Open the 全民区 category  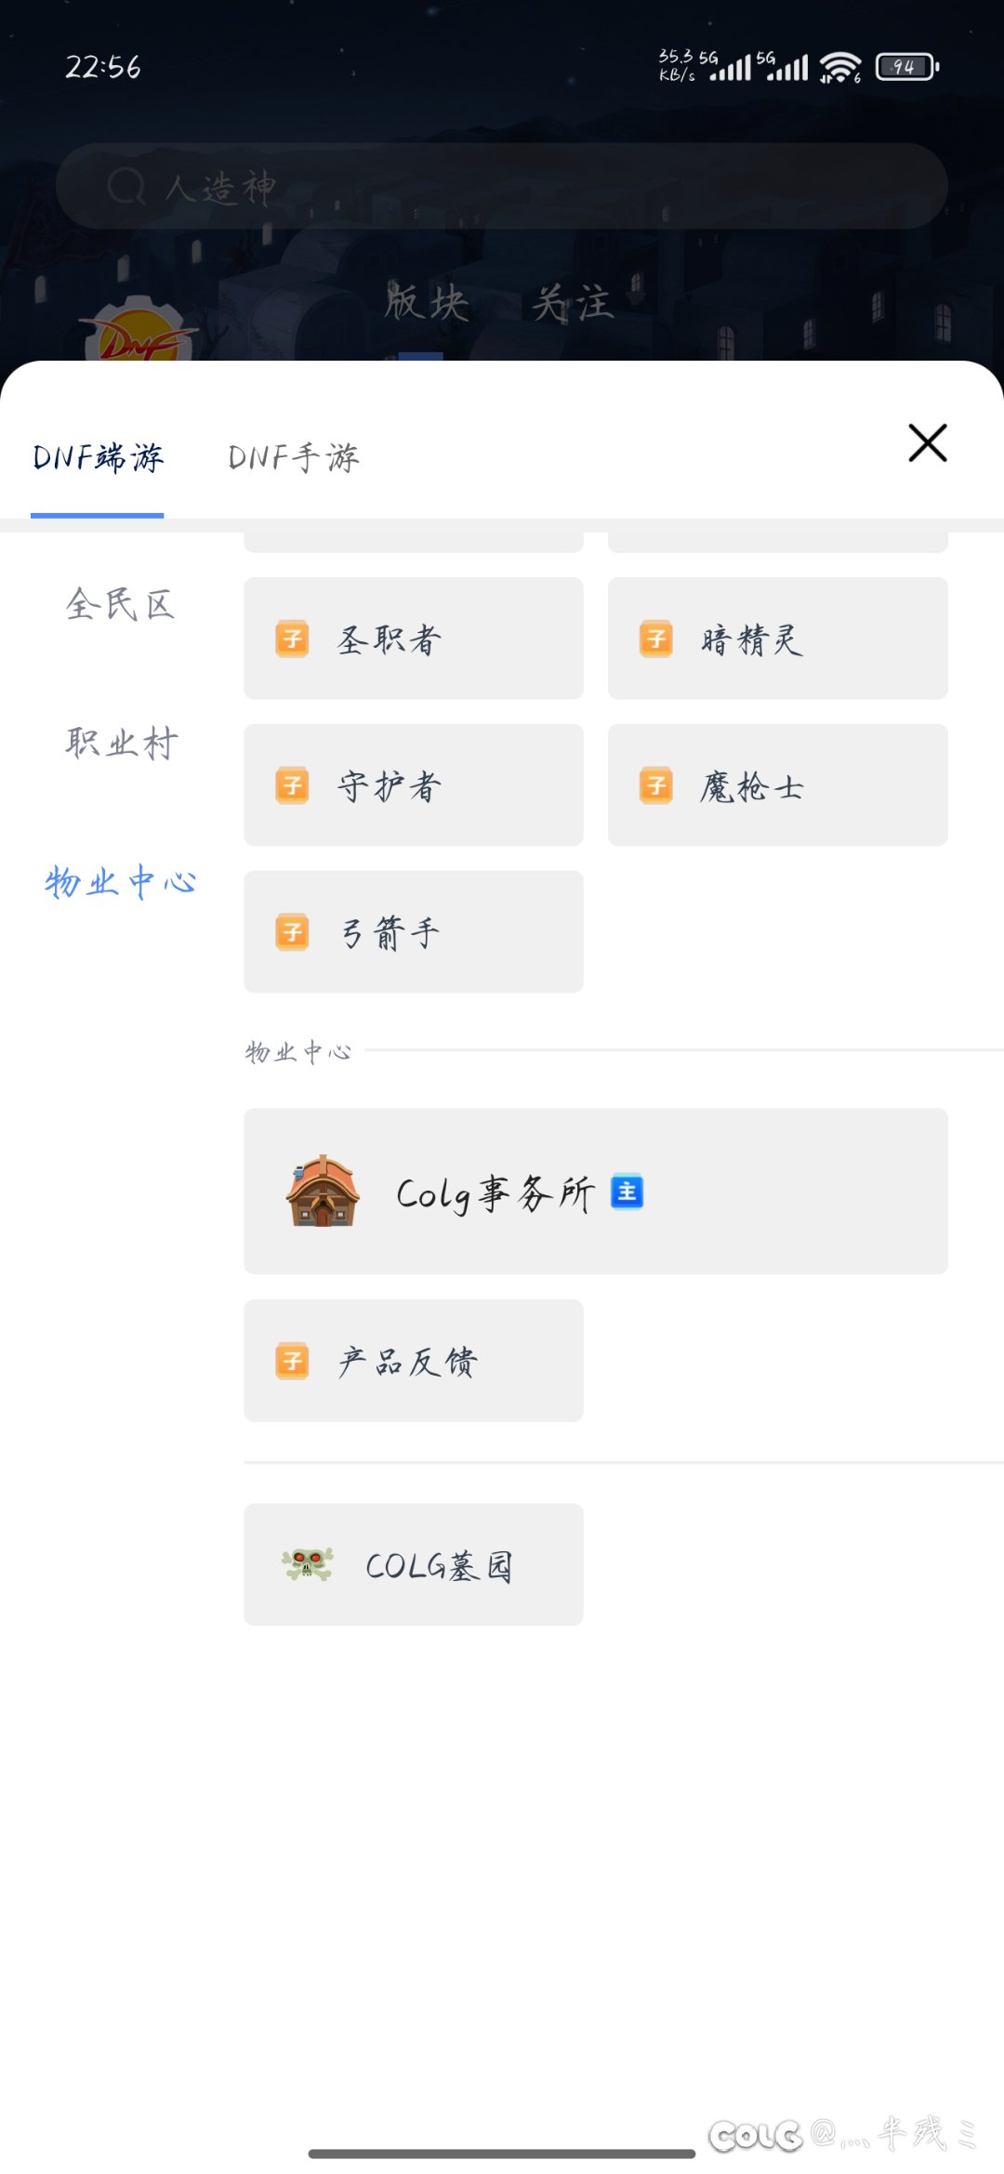coord(121,605)
